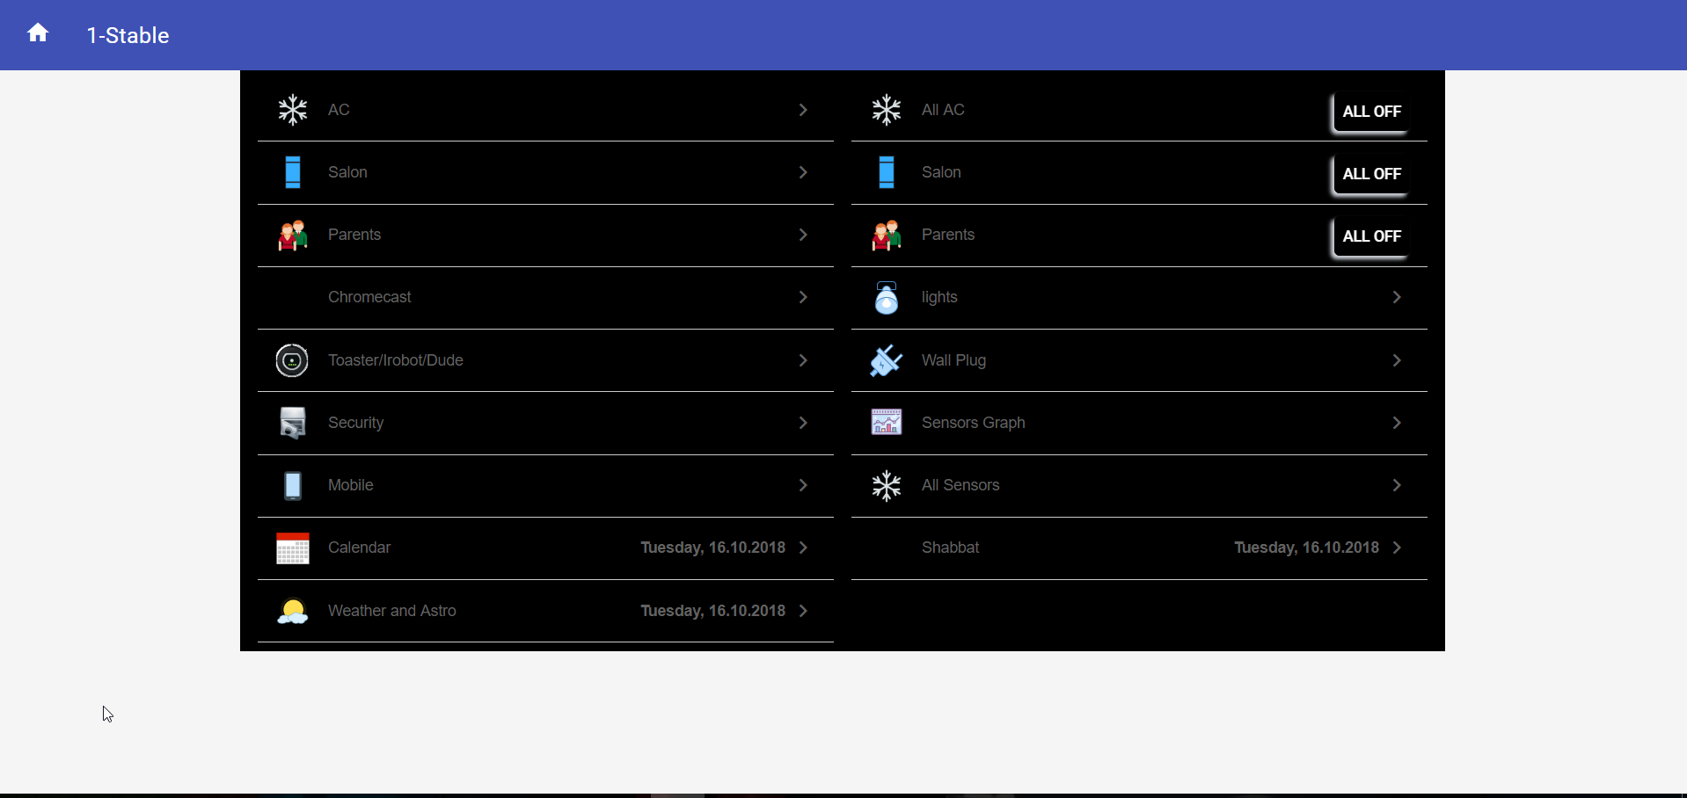This screenshot has width=1687, height=798.
Task: Click the date in the Calendar row
Action: coord(712,548)
